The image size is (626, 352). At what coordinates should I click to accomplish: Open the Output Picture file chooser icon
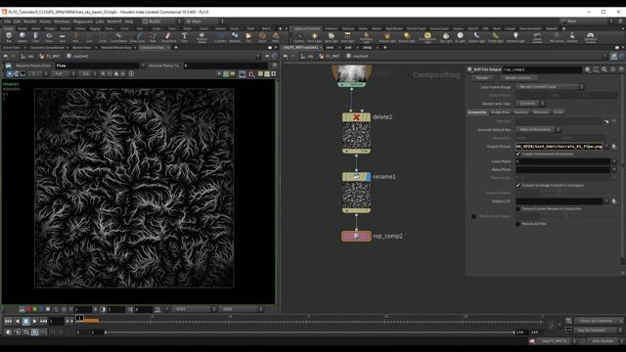coord(614,147)
